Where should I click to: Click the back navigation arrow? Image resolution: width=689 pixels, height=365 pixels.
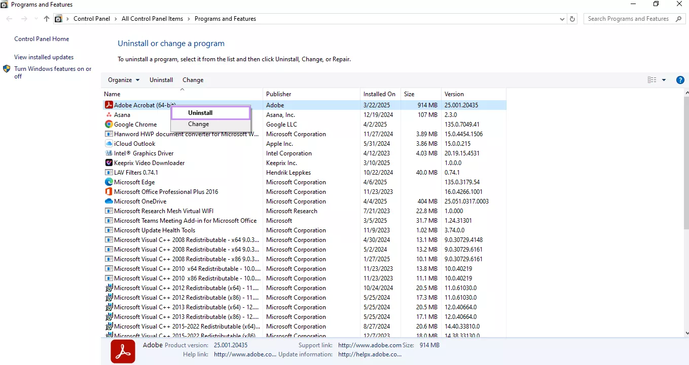(x=9, y=18)
